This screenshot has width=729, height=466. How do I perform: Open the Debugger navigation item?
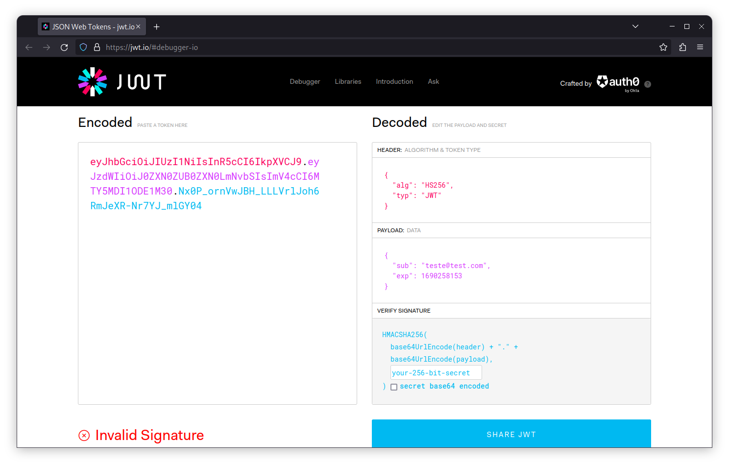305,82
